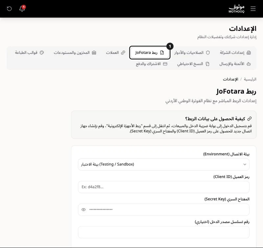
Task: Click the رقم تسلسل مصدر الدخل input field
Action: [164, 232]
